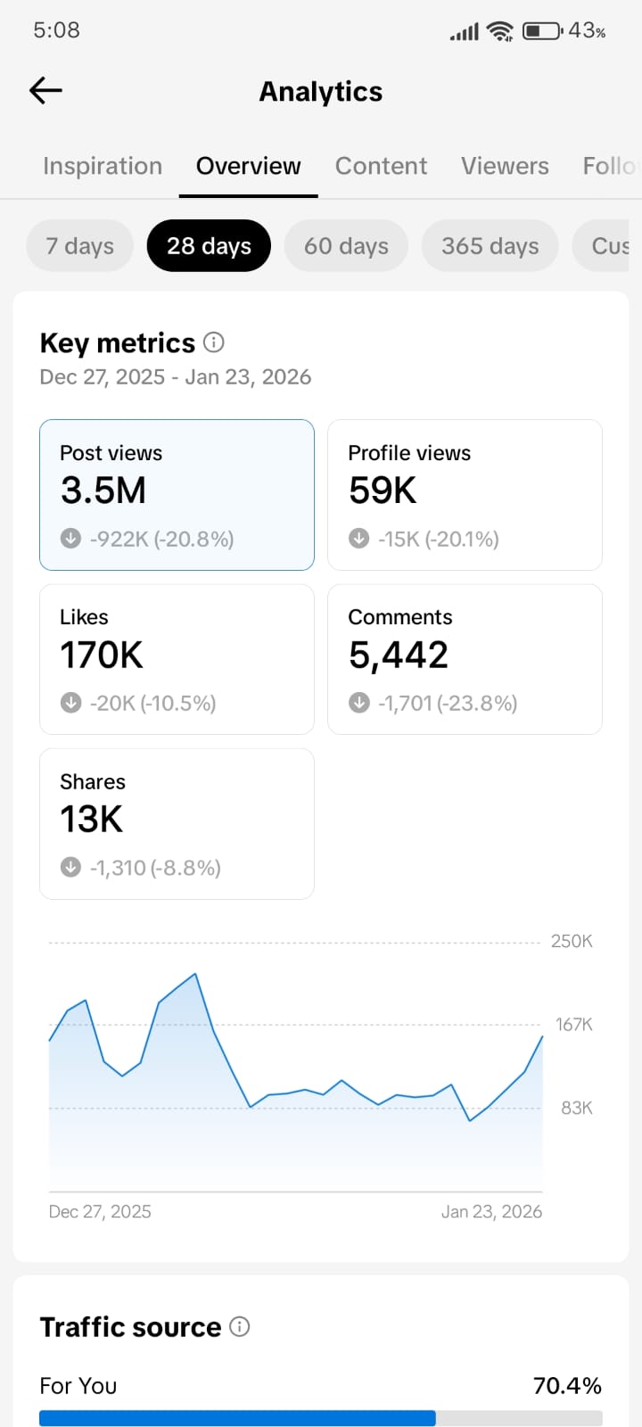642x1427 pixels.
Task: Tap Post views down-arrow trend icon
Action: pyautogui.click(x=70, y=539)
